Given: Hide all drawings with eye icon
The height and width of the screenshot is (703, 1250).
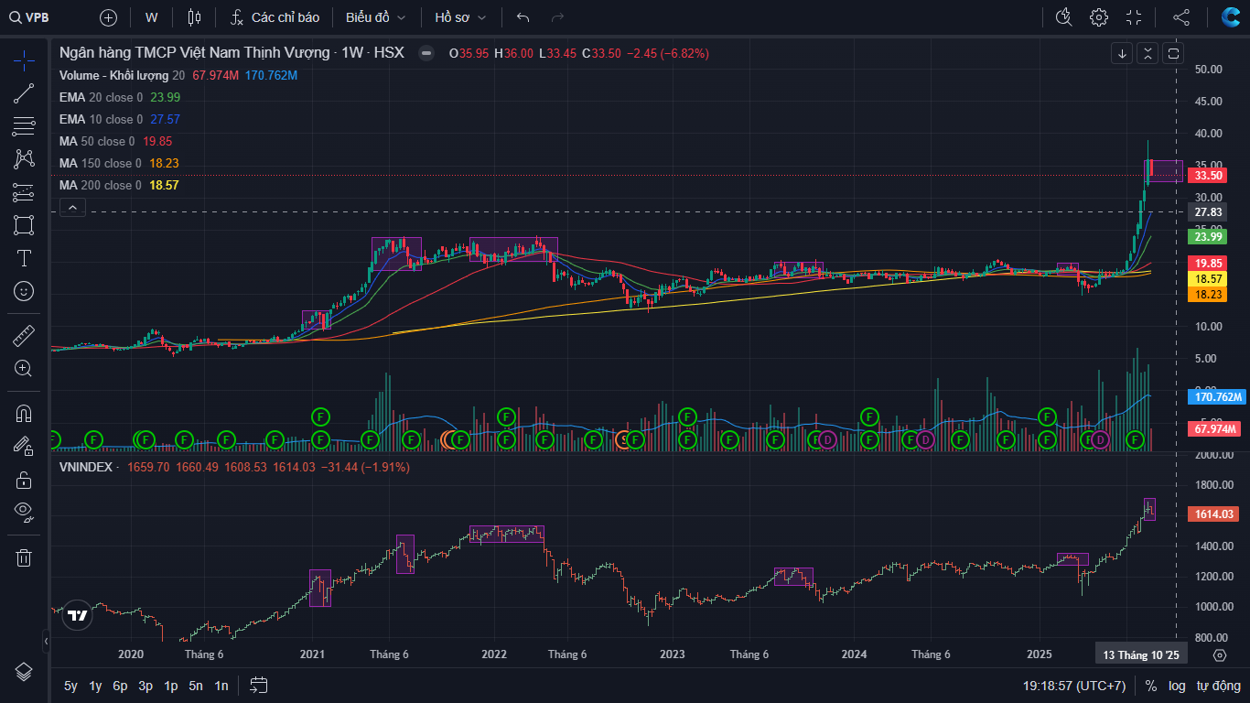Looking at the screenshot, I should [24, 511].
